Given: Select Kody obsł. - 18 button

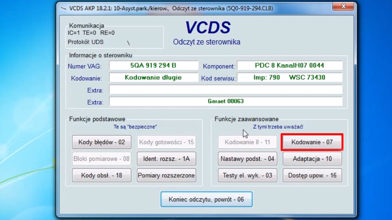Looking at the screenshot, I should (102, 175).
